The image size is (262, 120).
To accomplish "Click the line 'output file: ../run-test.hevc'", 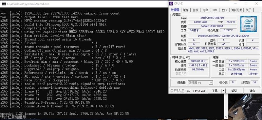I will click(x=39, y=17).
